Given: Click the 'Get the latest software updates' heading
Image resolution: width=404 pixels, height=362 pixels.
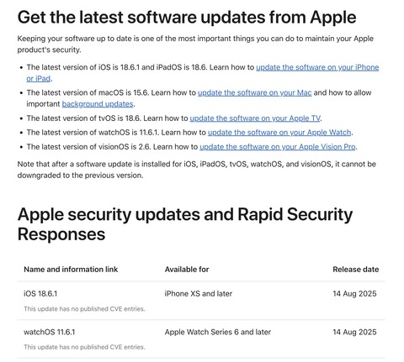Looking at the screenshot, I should tap(187, 17).
